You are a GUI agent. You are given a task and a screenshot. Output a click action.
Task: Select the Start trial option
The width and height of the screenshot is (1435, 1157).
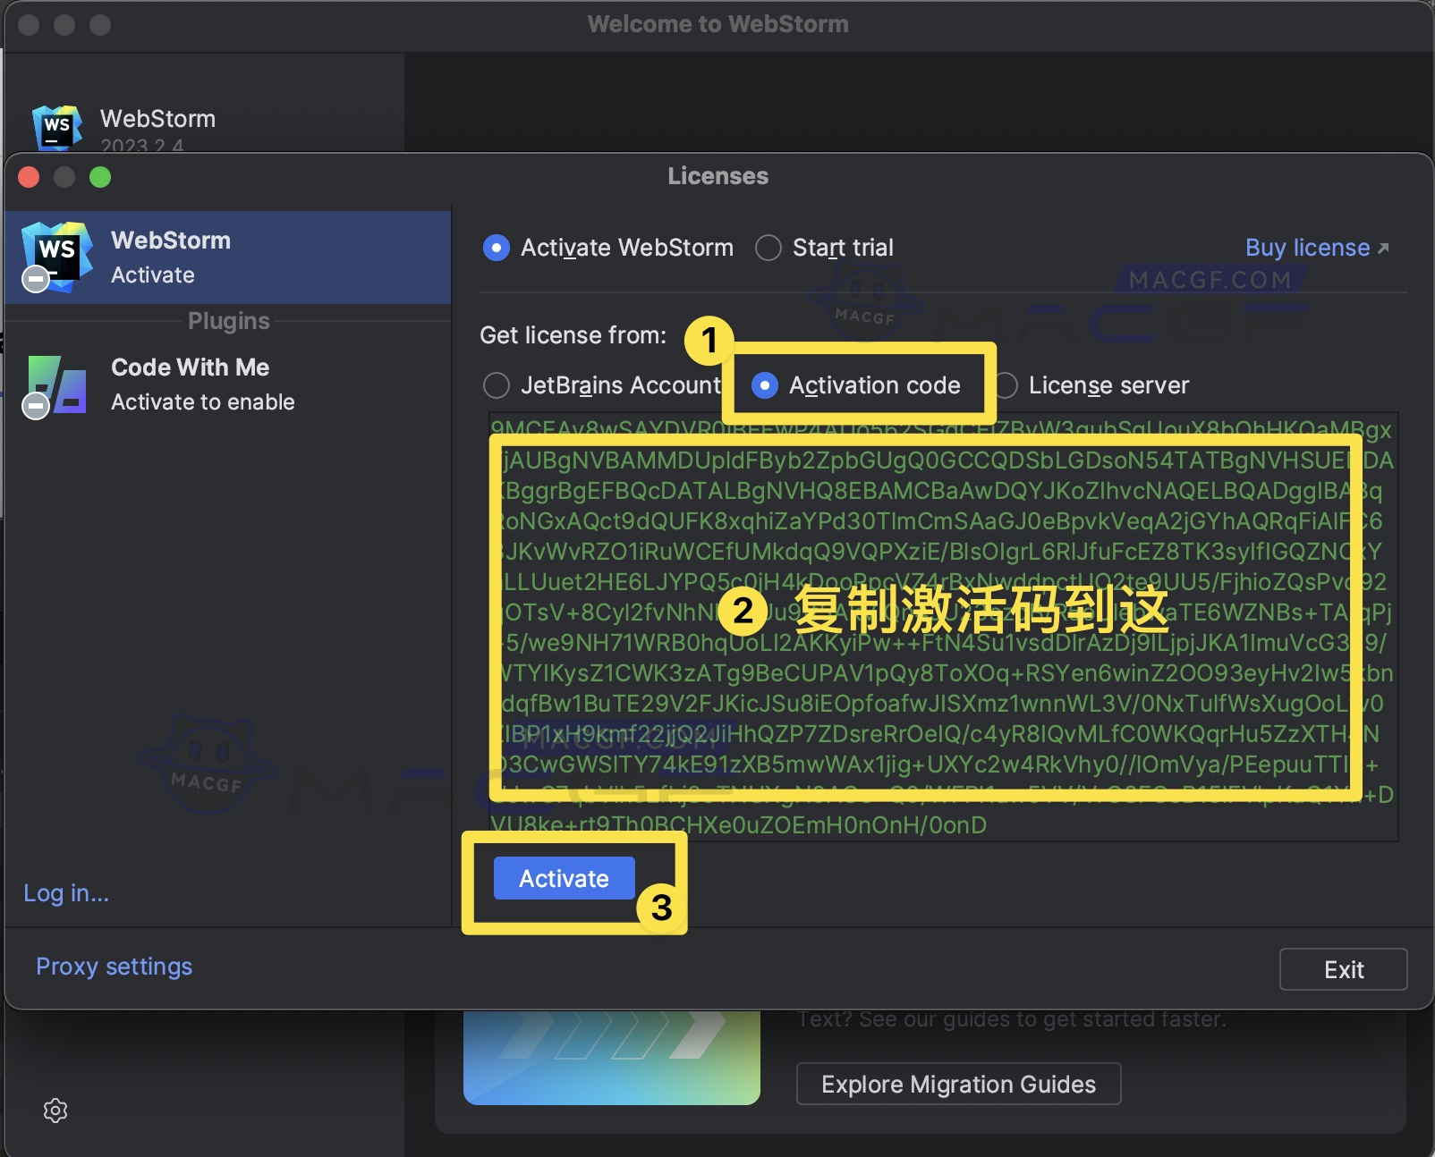click(768, 248)
